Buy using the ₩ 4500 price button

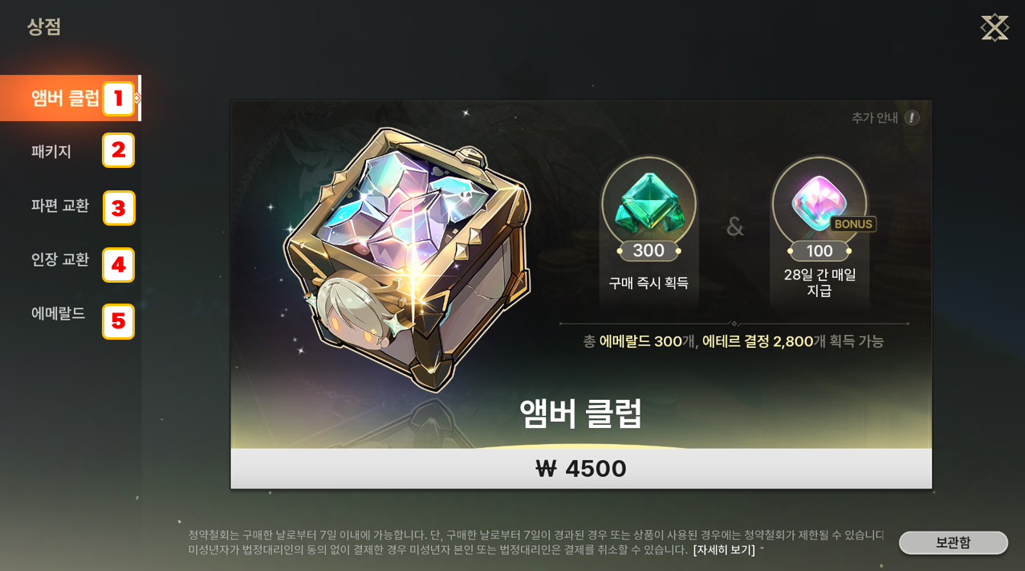coord(581,468)
